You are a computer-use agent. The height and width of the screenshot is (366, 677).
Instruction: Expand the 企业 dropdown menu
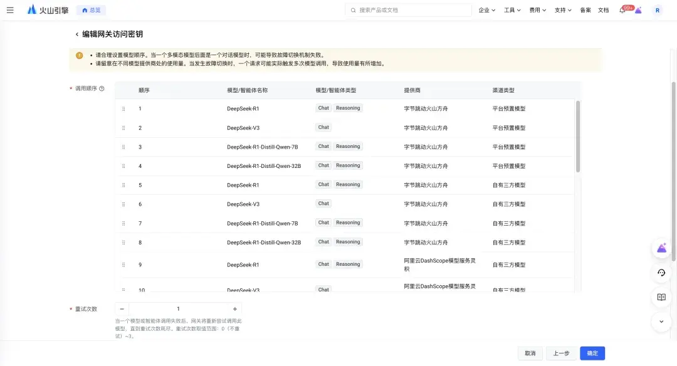486,10
